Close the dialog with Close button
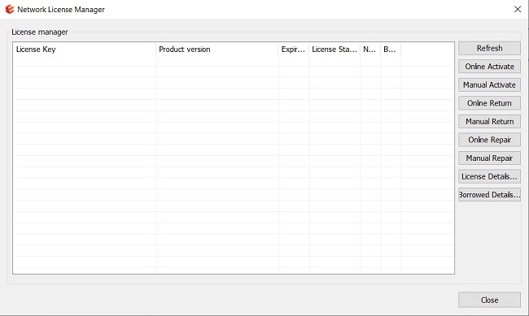Image resolution: width=529 pixels, height=316 pixels. coord(489,300)
